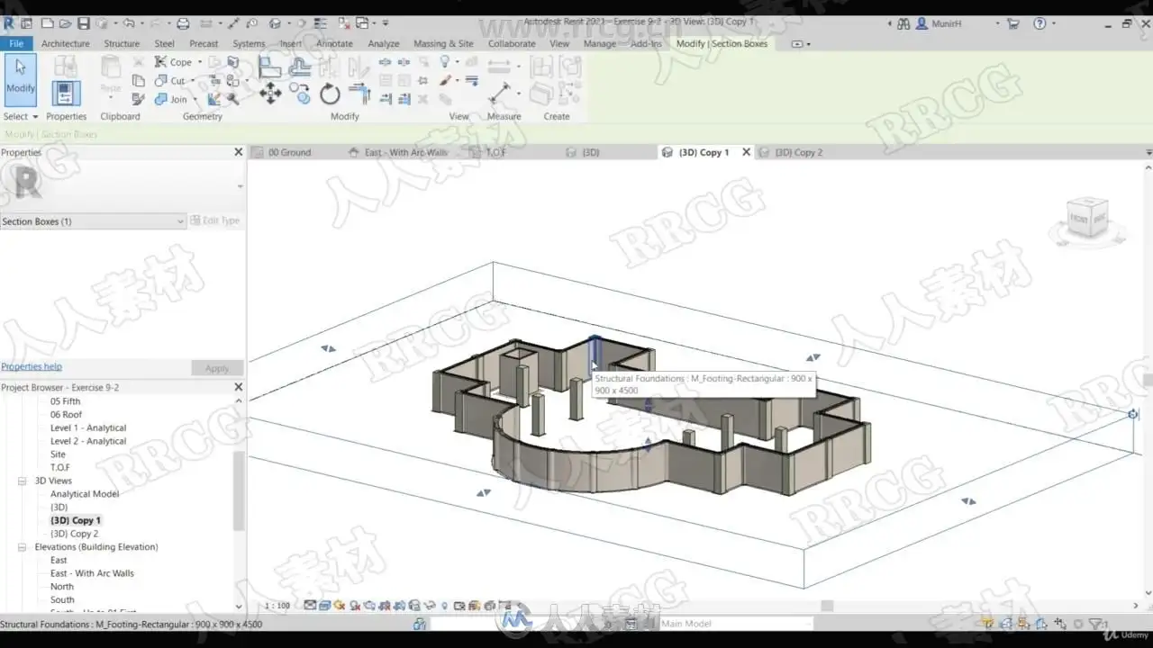Click the Cope geometry tool
This screenshot has width=1153, height=648.
click(173, 62)
